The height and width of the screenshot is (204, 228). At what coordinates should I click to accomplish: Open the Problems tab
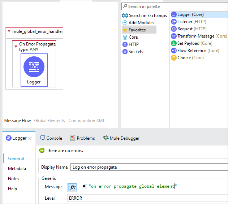point(82,138)
